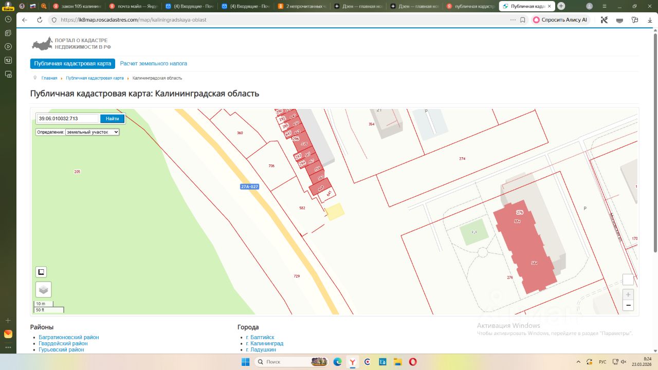Open the address bar three-dots menu
This screenshot has height=370, width=658.
coord(513,20)
